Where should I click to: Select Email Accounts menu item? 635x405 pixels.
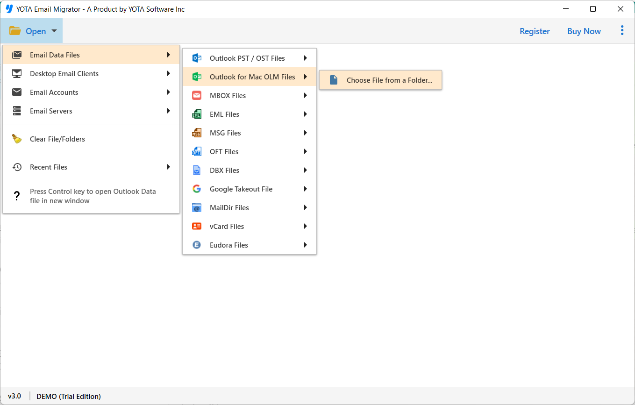click(54, 92)
